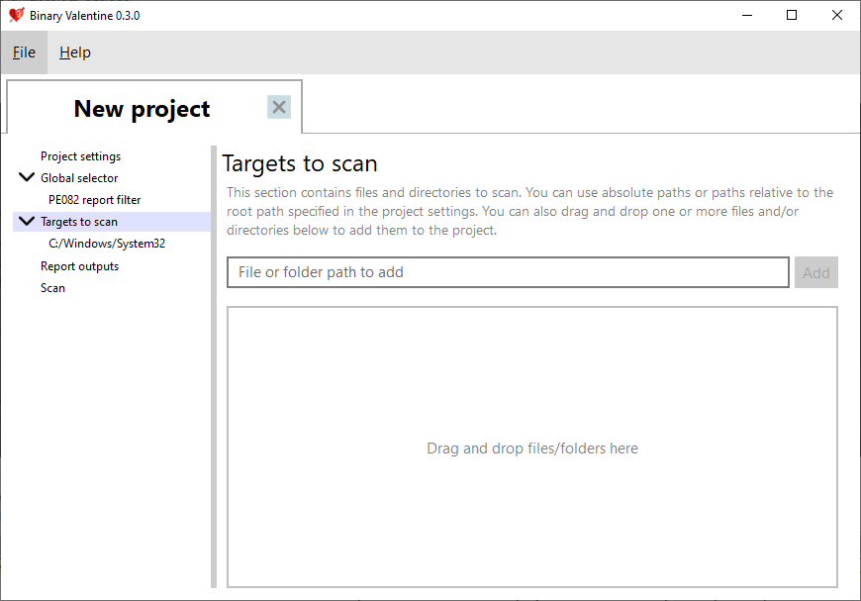Open the Scan section
This screenshot has height=601, width=861.
pos(52,288)
